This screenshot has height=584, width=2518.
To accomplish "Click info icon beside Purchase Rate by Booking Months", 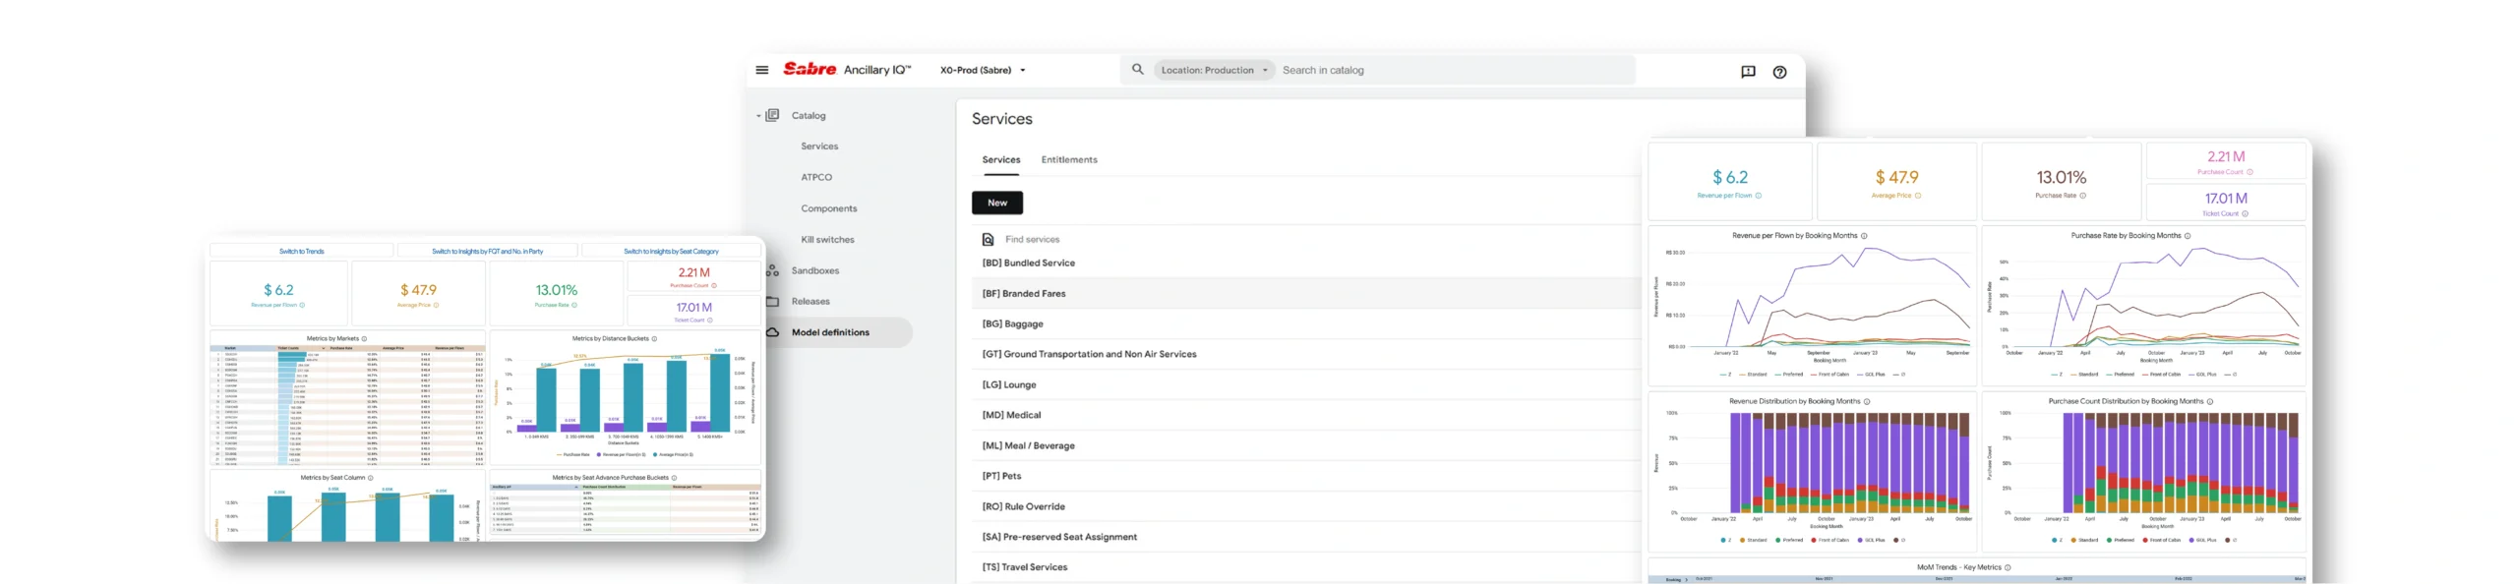I will (x=2188, y=236).
